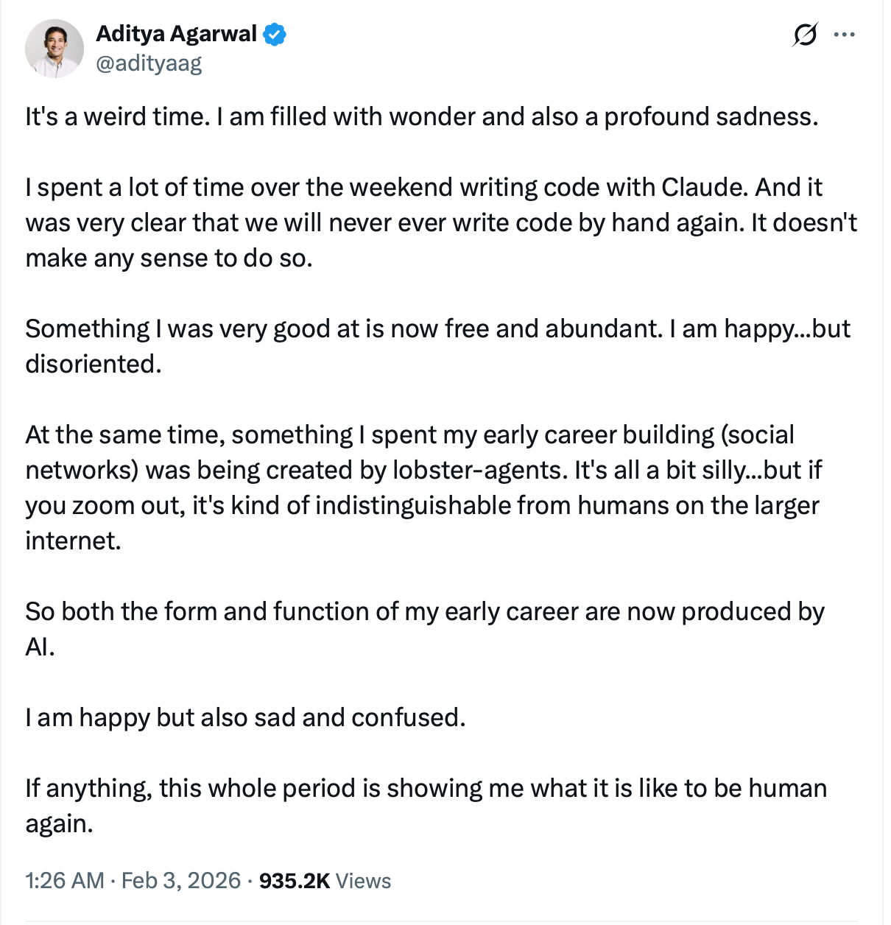Click the word Claude in the post

tap(705, 187)
